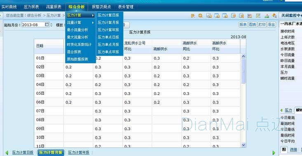The height and width of the screenshot is (156, 302).
Task: Click the 起始月份 month stepper arrows
Action: coord(51,25)
